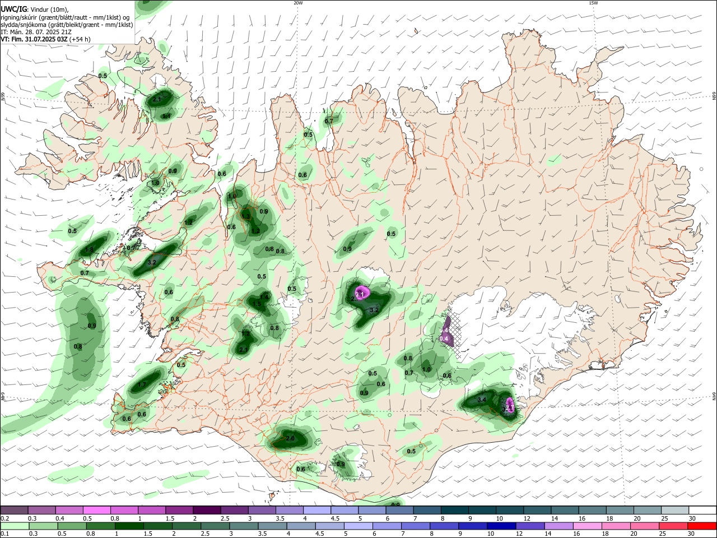Click the '3.4' precipitation value in the southeast
Screen dimensions: 717x538
coord(482,400)
